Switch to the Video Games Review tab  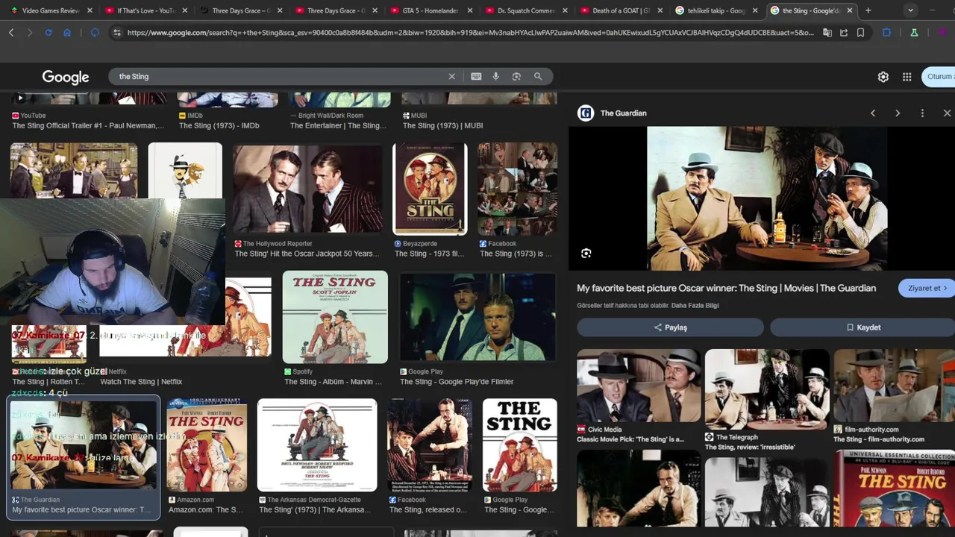49,10
